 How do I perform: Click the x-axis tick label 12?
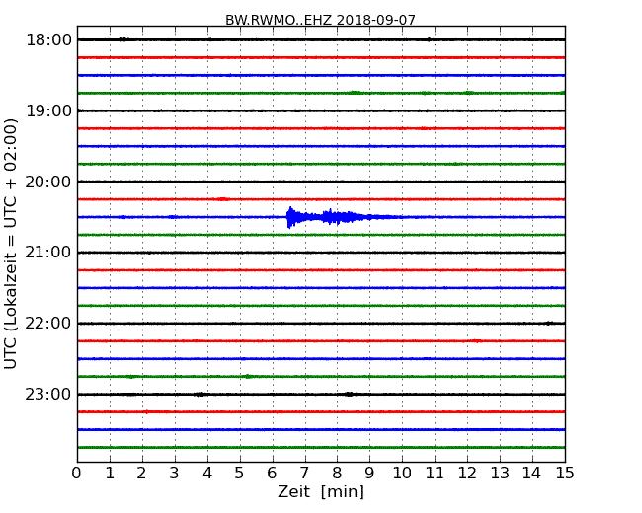tap(467, 473)
